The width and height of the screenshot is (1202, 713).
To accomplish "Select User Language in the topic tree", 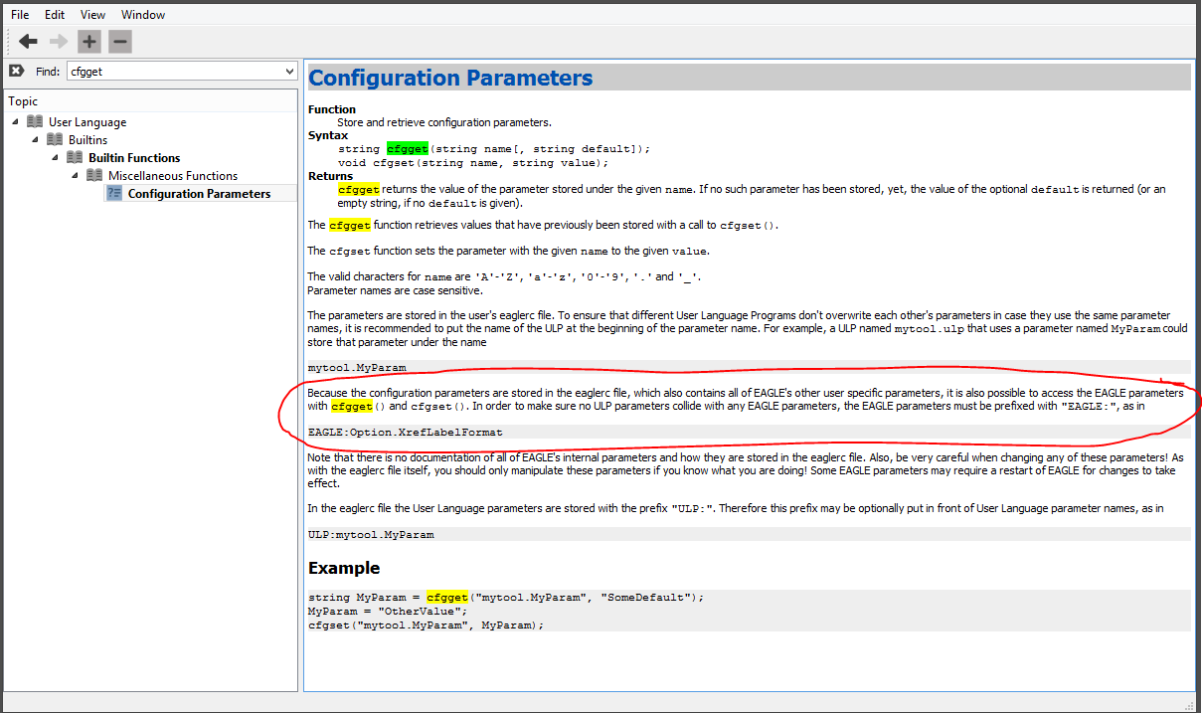I will [x=87, y=122].
